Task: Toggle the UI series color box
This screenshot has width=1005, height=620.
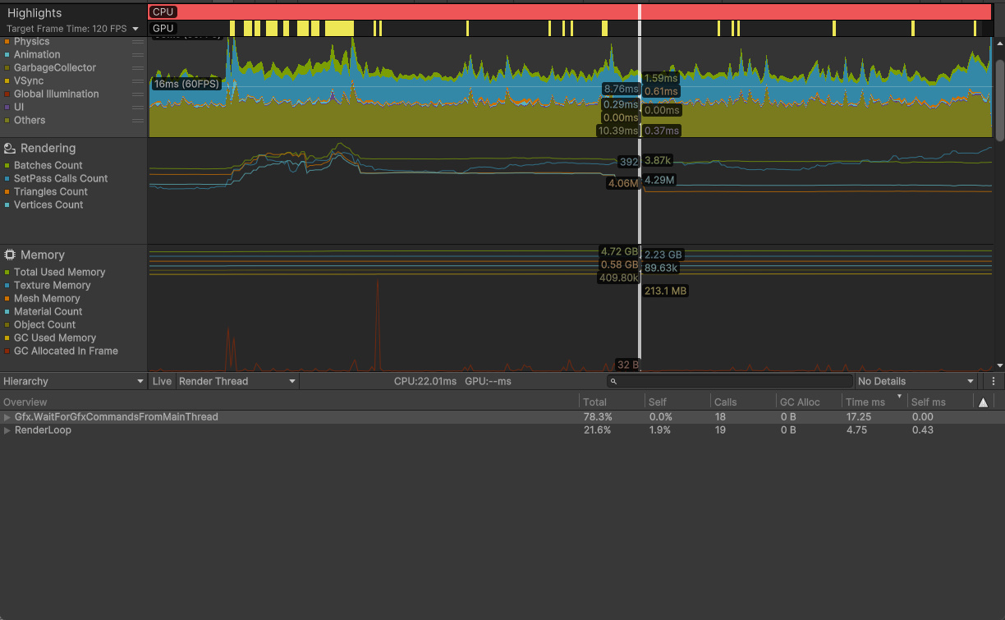Action: [x=7, y=107]
